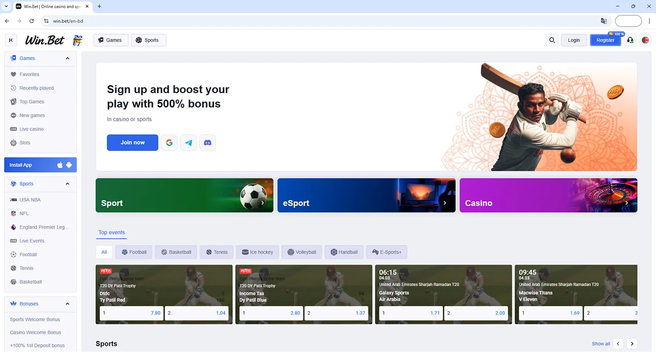Click the Google sign-in icon
This screenshot has height=352, width=656.
(x=169, y=143)
